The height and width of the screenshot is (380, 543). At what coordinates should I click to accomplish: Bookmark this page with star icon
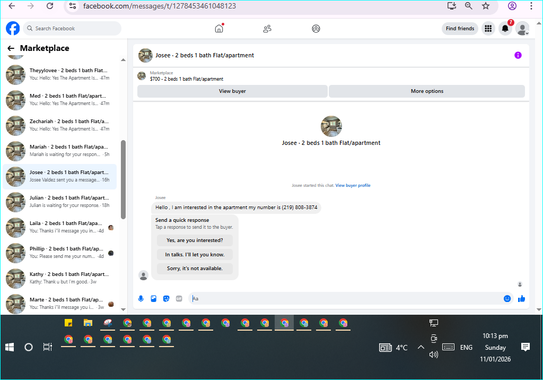pyautogui.click(x=486, y=6)
